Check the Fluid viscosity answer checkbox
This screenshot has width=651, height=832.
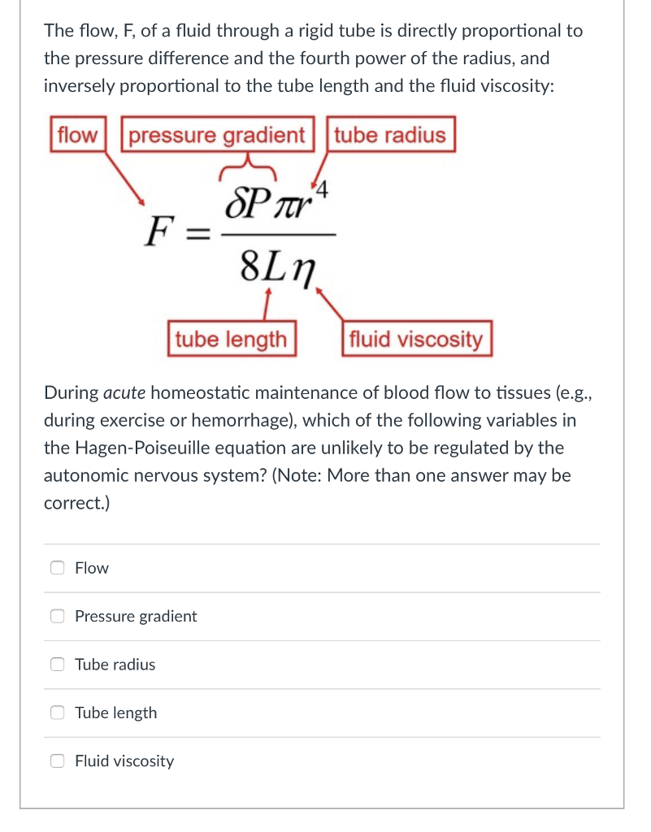pos(57,760)
